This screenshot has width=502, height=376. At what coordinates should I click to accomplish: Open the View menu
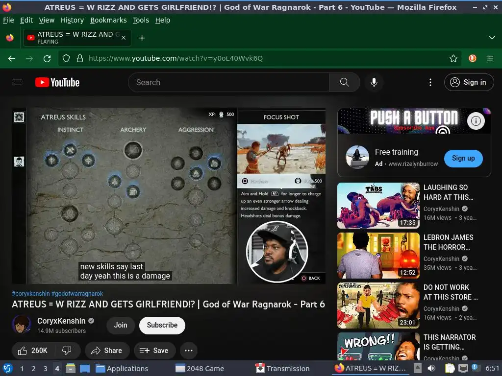[x=47, y=20]
